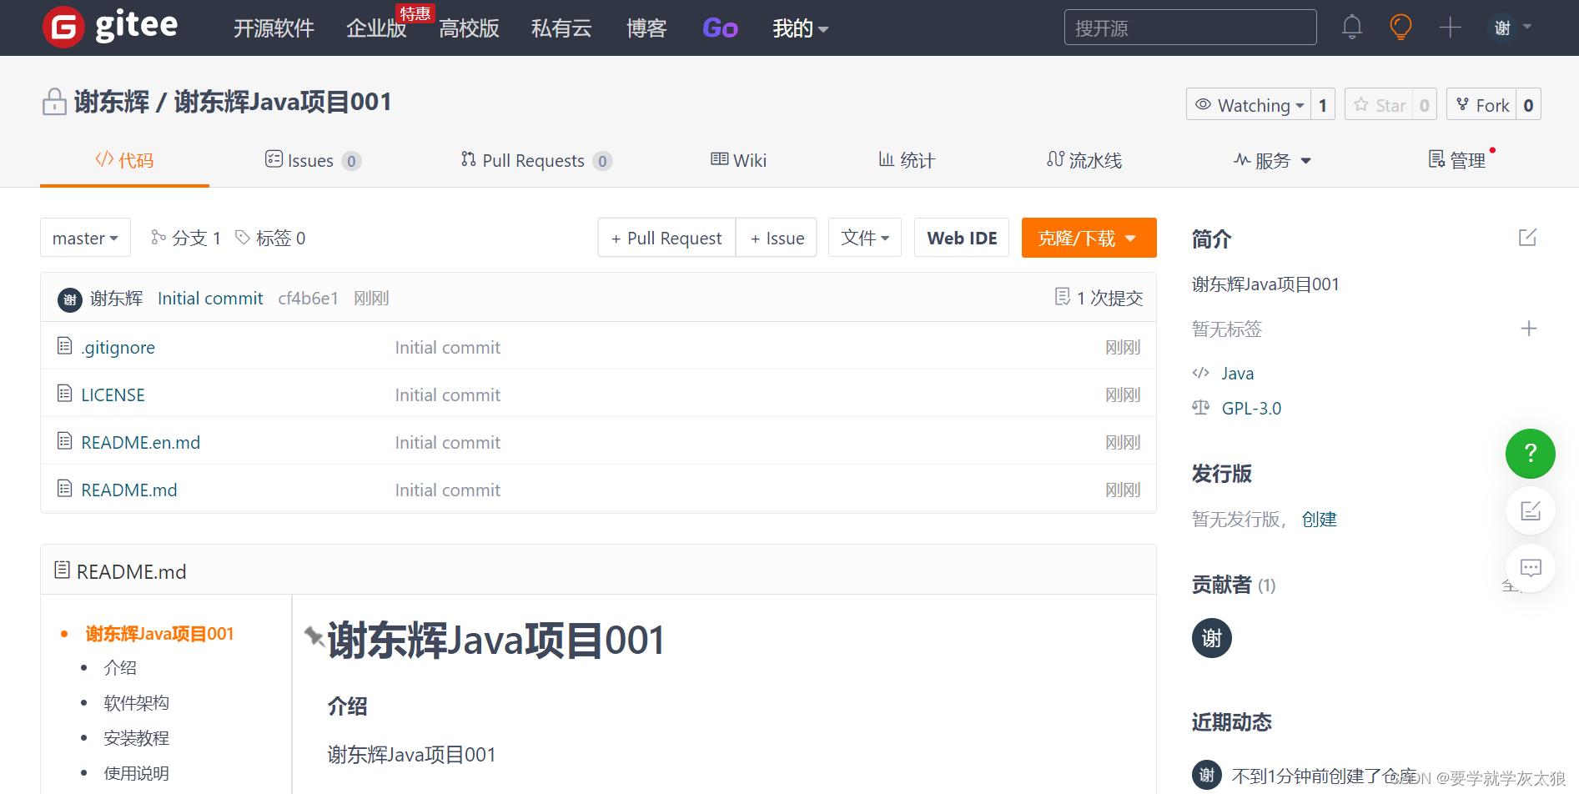
Task: Open 博客 in the navbar
Action: click(x=646, y=28)
